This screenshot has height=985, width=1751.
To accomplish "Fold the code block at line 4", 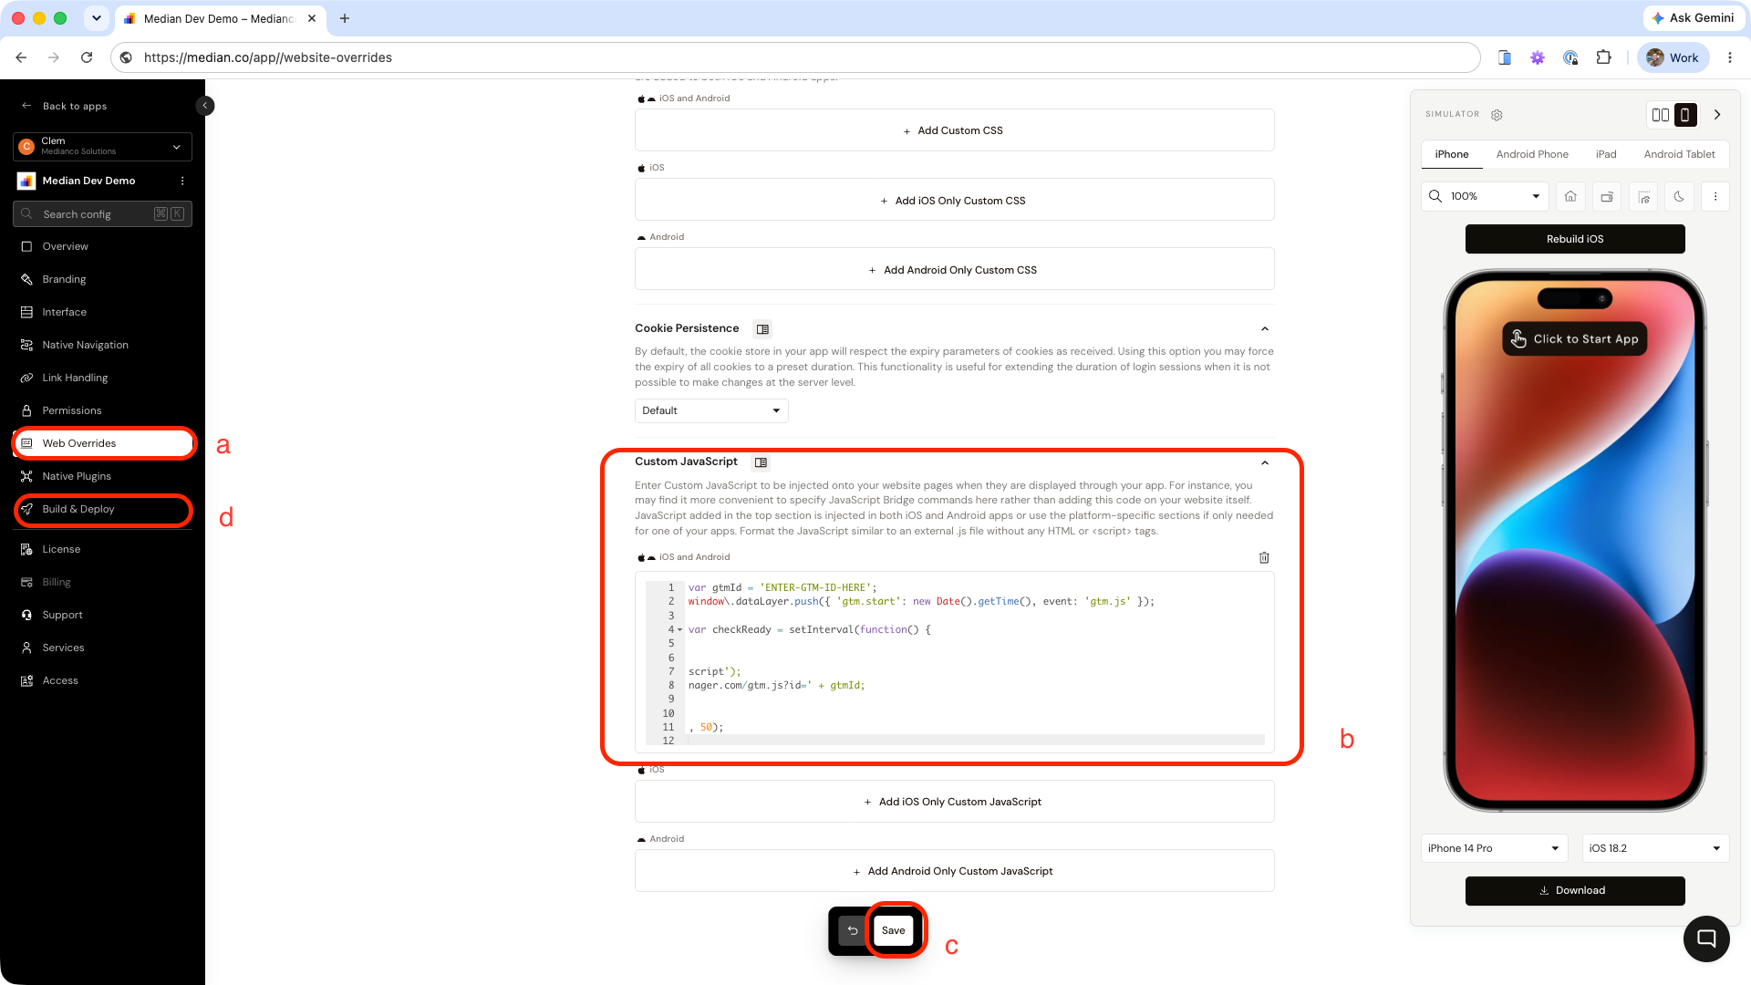I will (x=680, y=630).
